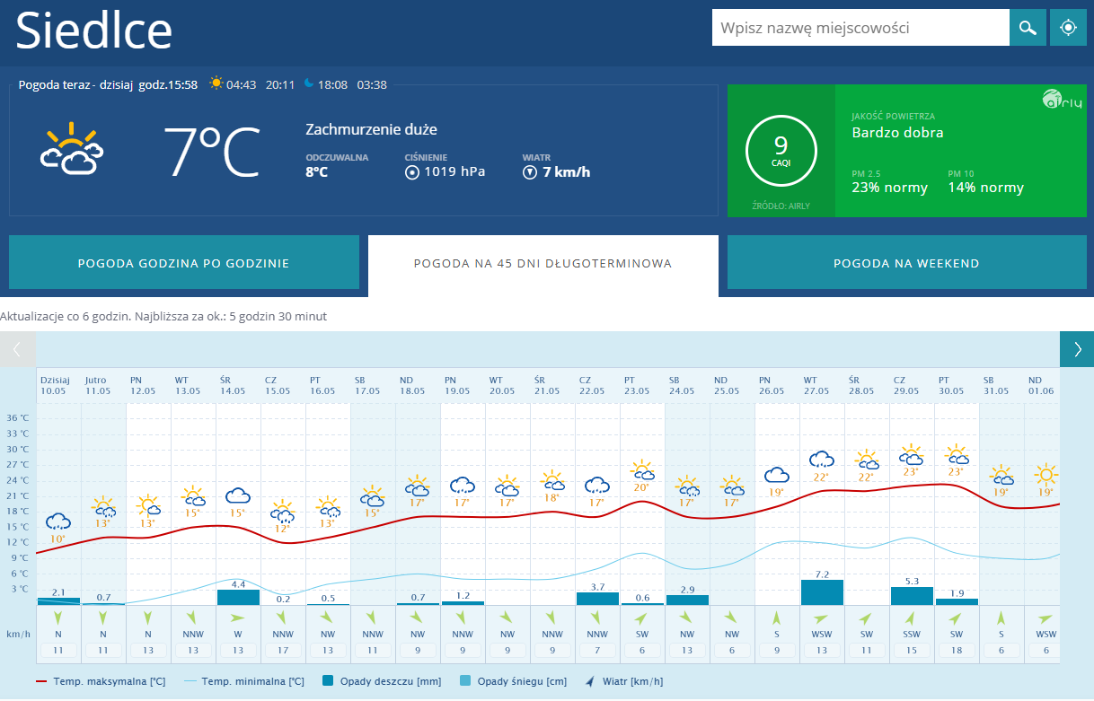Click the current weather cloudy sun icon
This screenshot has height=701, width=1094.
click(x=72, y=151)
